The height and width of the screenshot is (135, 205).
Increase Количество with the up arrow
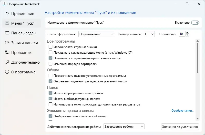tap(187, 33)
